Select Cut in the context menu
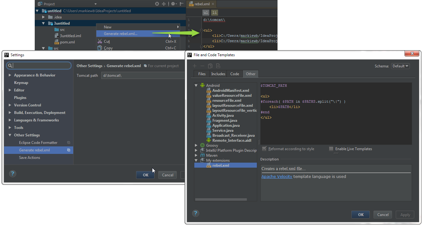Screen dimensions: 423x226 [x=138, y=41]
